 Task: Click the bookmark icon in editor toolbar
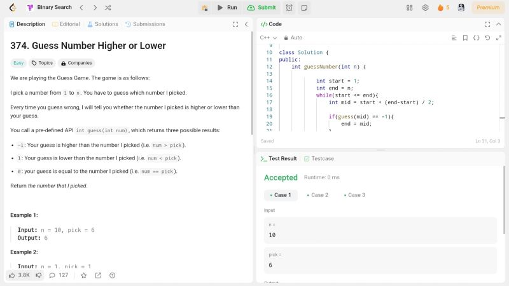tap(465, 38)
